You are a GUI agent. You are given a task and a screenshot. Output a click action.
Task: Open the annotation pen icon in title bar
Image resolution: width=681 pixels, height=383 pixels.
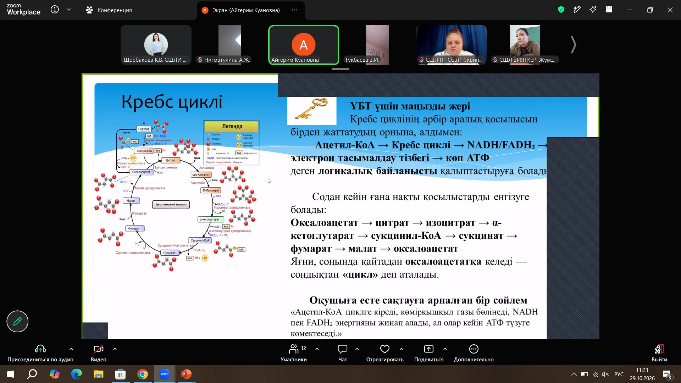coord(577,10)
